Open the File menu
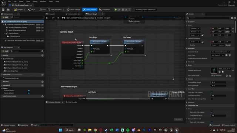The height and width of the screenshot is (133, 237). pyautogui.click(x=9, y=1)
